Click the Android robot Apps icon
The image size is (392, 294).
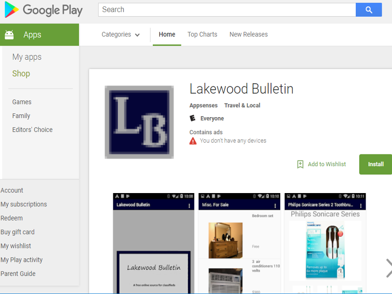tap(9, 34)
